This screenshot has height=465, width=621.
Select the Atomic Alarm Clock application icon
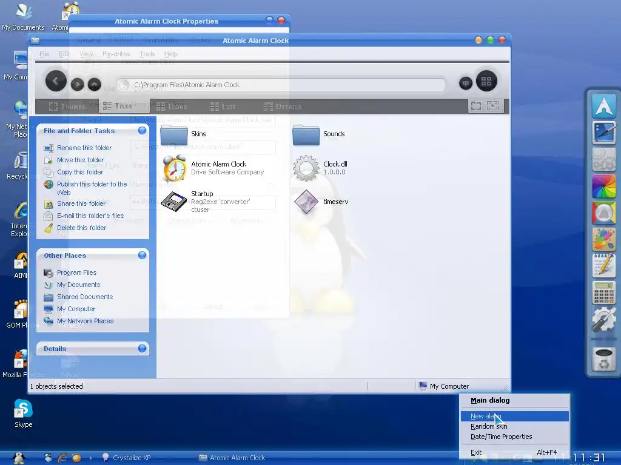pos(174,168)
